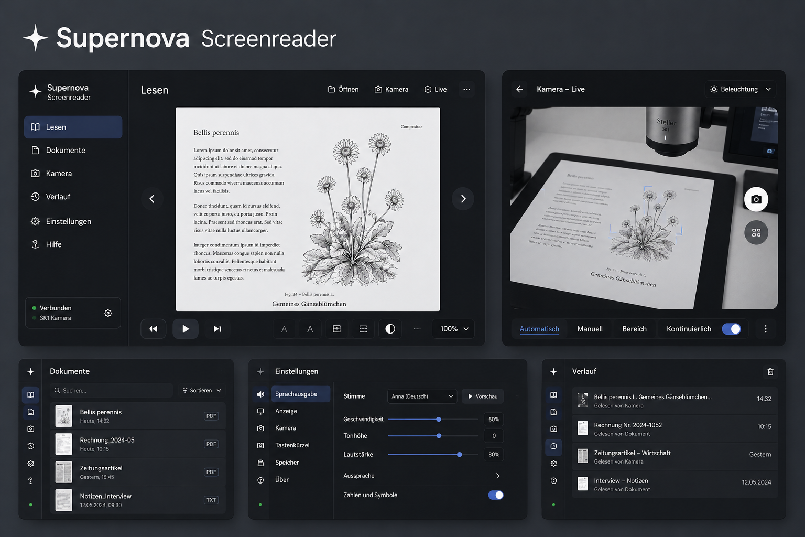805x537 pixels.
Task: Adjust the Lautstärke slider
Action: (x=433, y=455)
